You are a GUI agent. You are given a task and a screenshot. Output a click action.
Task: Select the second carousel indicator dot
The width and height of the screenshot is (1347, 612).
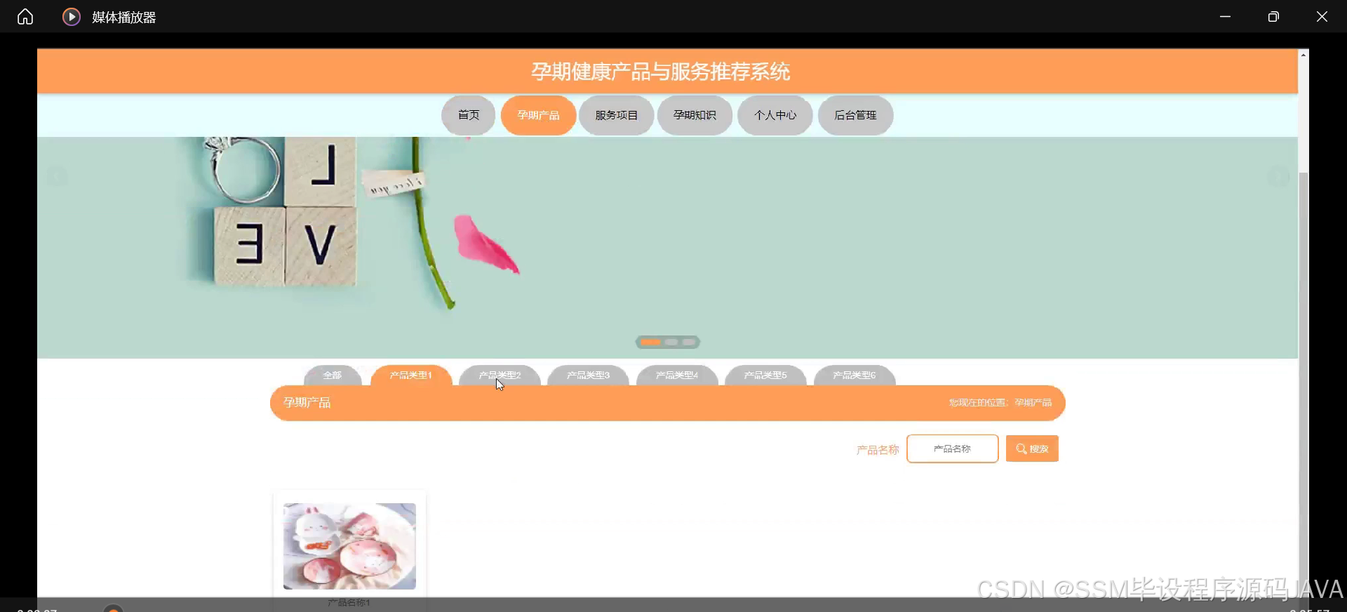(x=671, y=342)
